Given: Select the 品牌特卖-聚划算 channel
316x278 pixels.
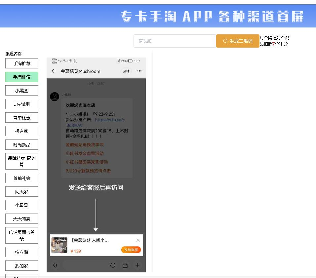Looking at the screenshot, I should point(22,161).
